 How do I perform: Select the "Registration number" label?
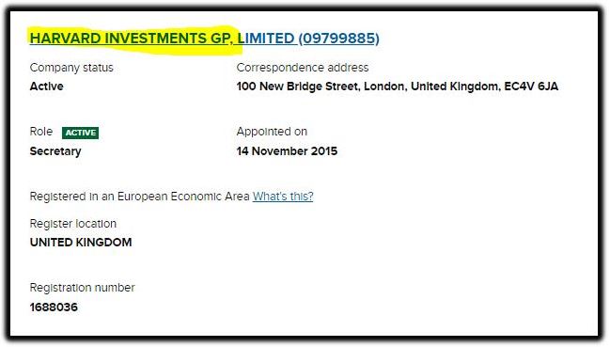point(82,288)
